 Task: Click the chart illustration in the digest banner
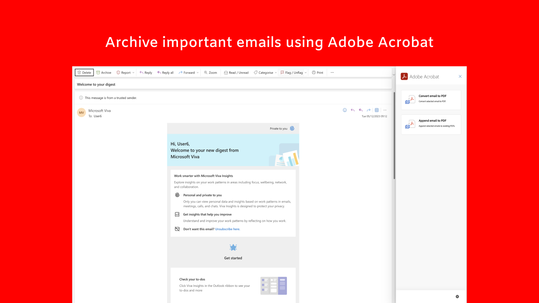coord(284,155)
